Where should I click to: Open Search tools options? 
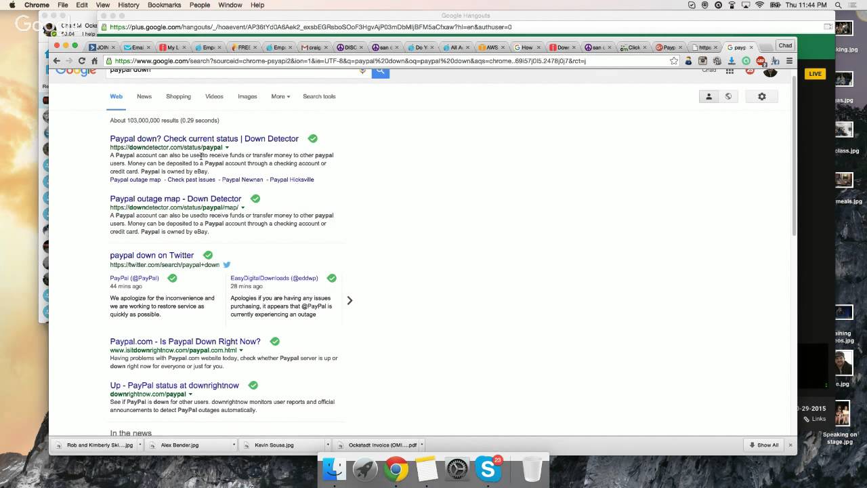click(319, 96)
